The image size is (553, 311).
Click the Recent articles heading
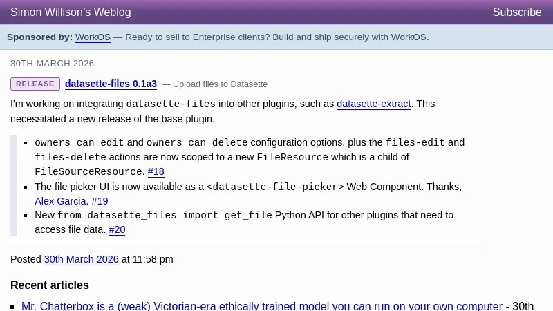50,285
